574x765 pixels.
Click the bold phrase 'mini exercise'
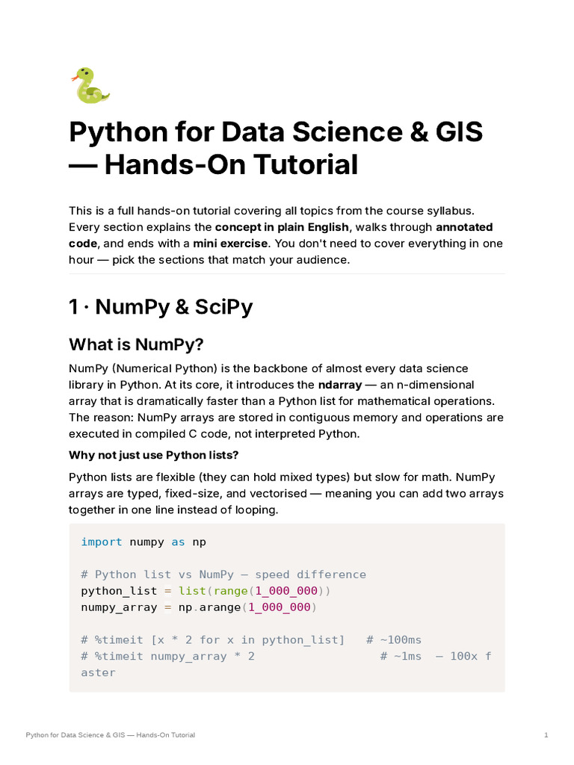tap(230, 244)
